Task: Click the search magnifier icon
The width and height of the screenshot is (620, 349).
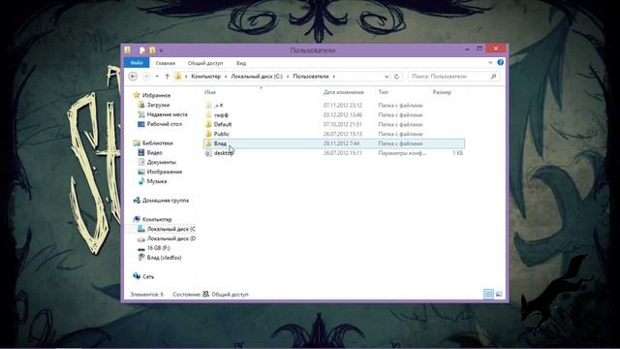Action: [x=494, y=77]
